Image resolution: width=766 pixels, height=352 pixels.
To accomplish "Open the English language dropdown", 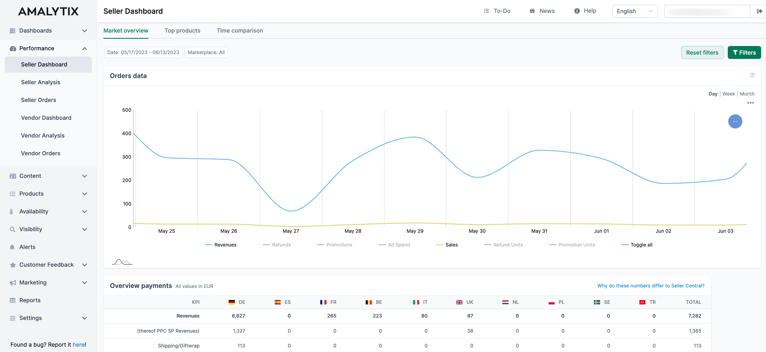I will click(635, 11).
